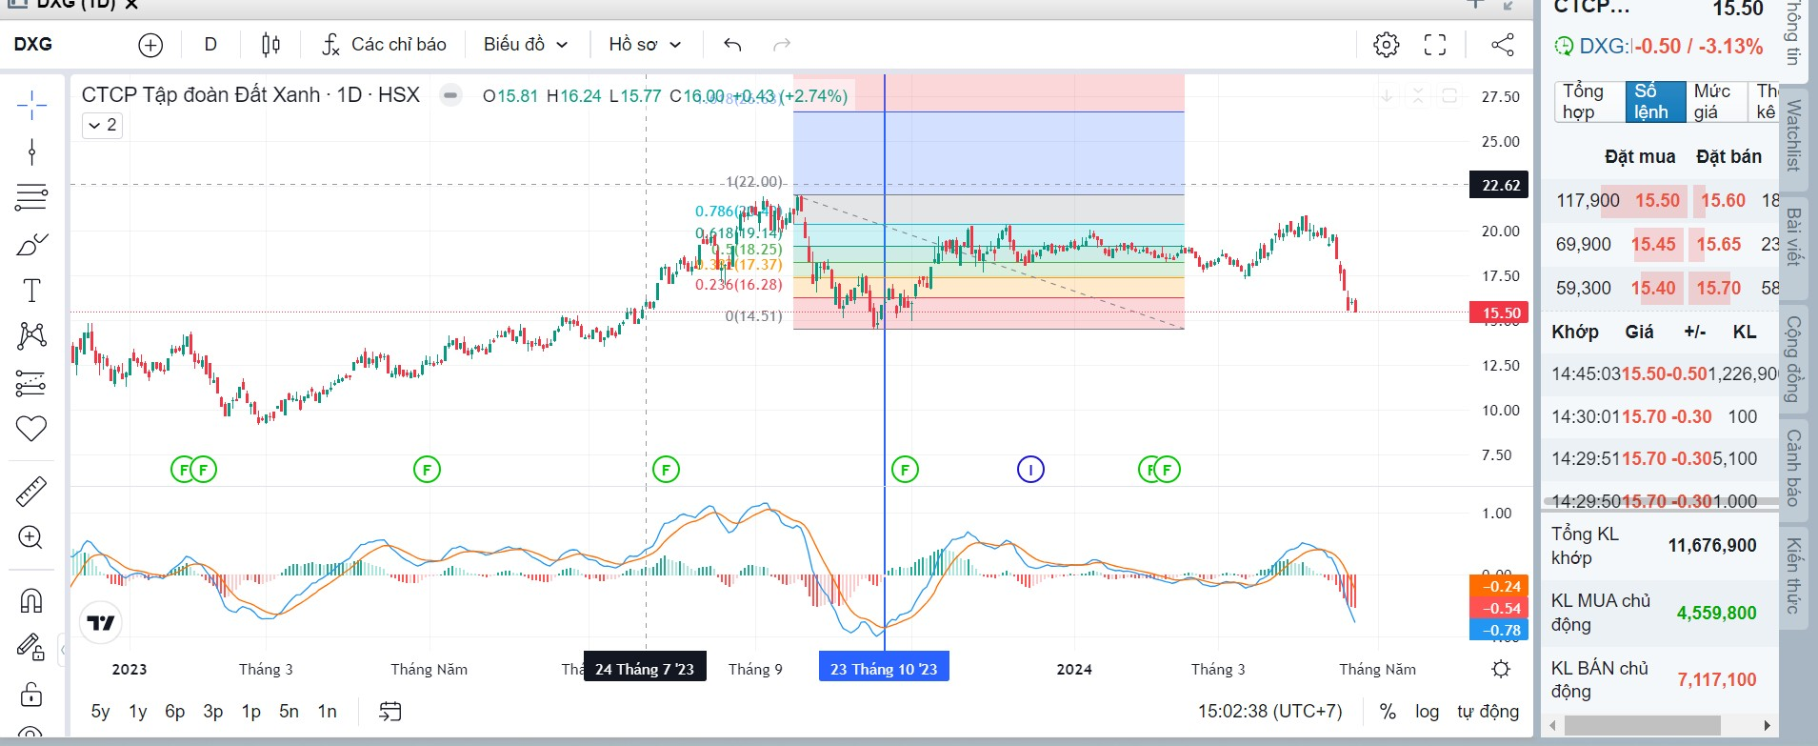Viewport: 1818px width, 746px height.
Task: Redo the chart action
Action: 782,45
